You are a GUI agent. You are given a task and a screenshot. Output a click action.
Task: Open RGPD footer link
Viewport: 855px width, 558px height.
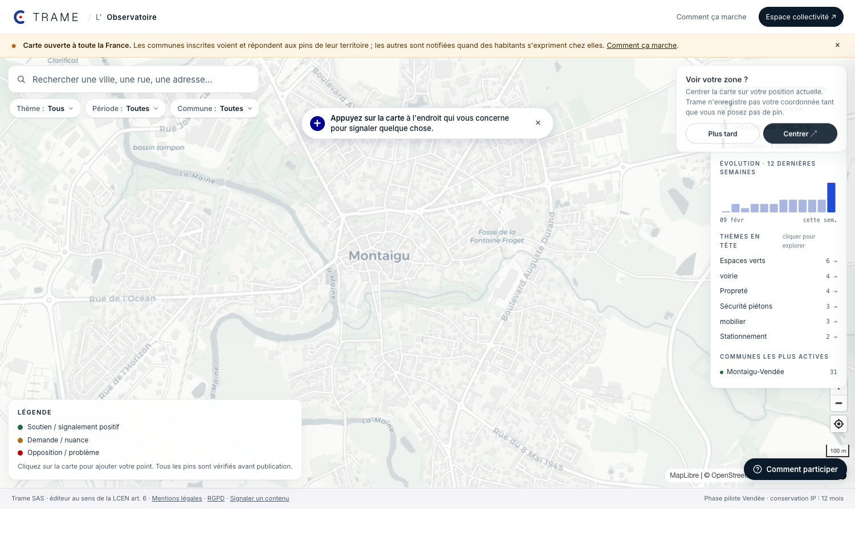216,499
